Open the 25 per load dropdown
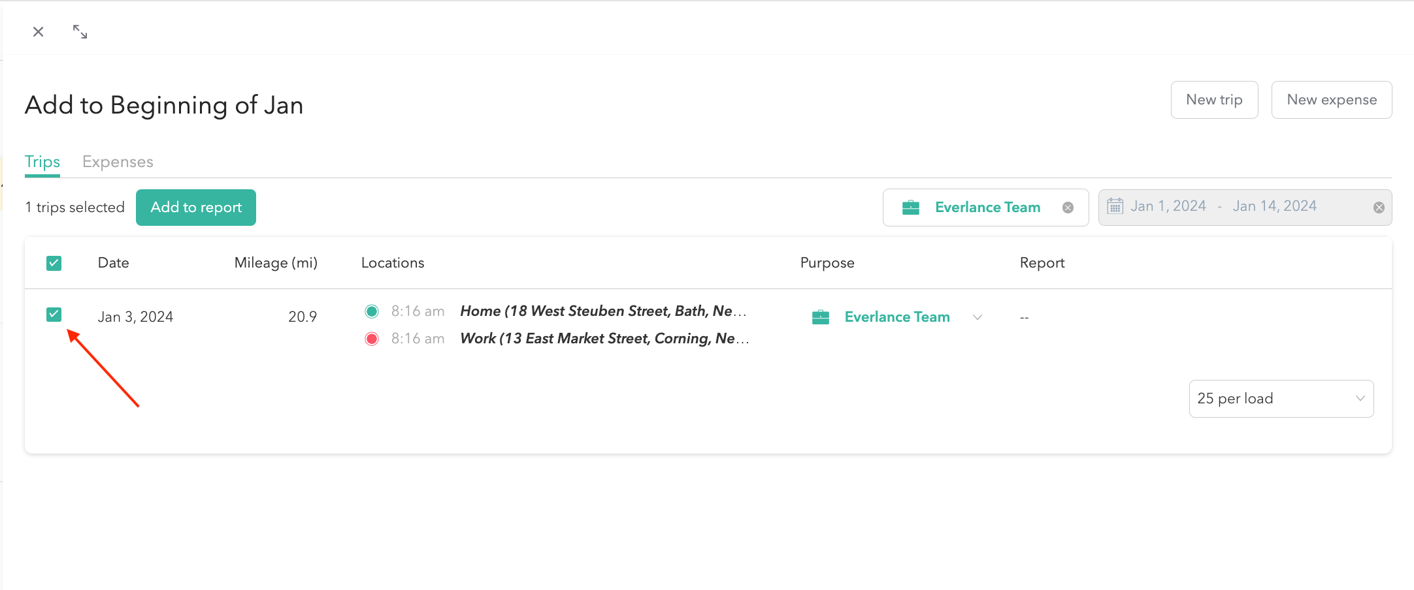Image resolution: width=1414 pixels, height=590 pixels. click(x=1281, y=399)
